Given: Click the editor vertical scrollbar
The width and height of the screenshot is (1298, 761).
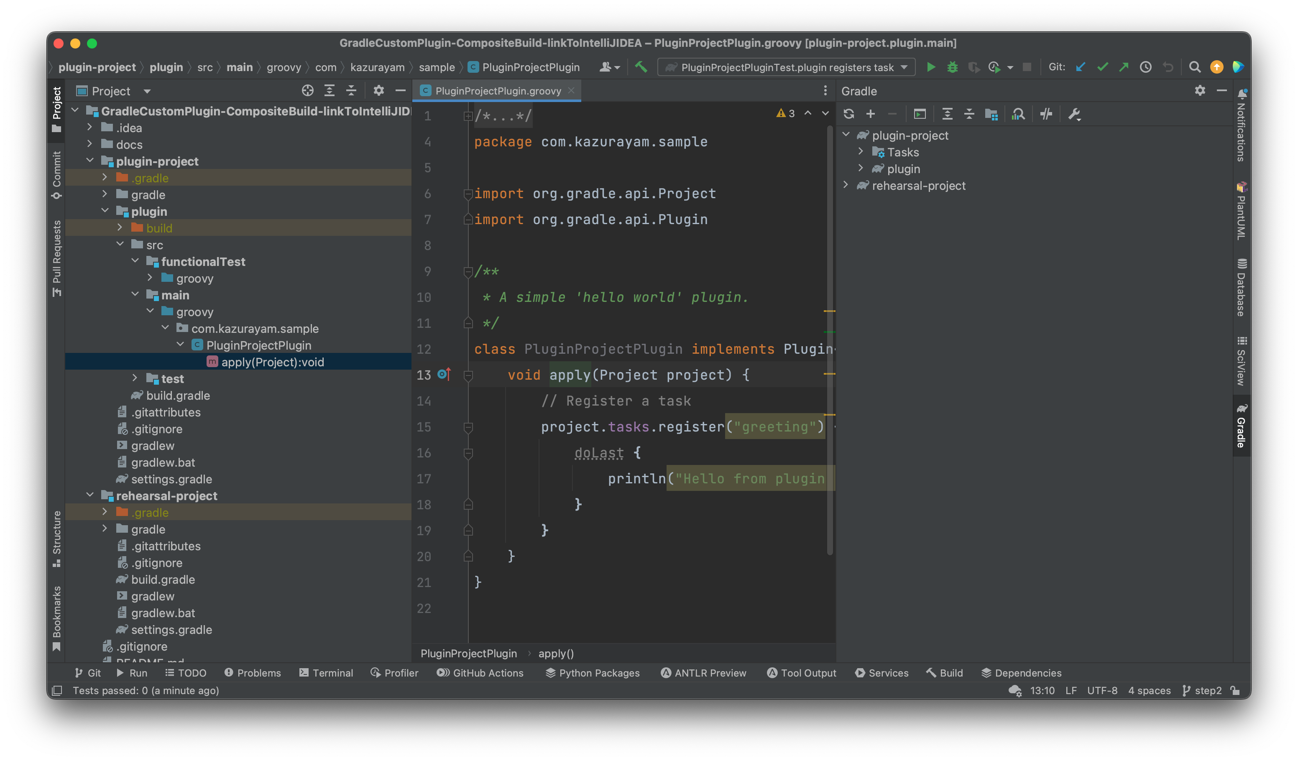Looking at the screenshot, I should click(829, 340).
